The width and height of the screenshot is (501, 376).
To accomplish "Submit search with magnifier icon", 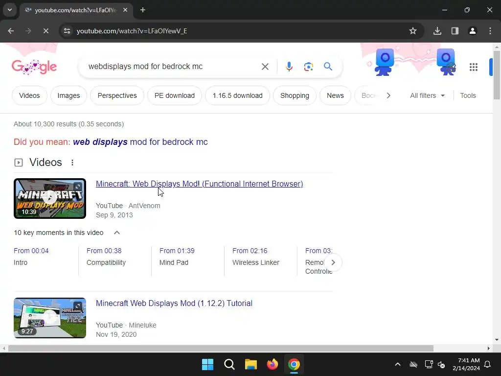I will pos(328,67).
